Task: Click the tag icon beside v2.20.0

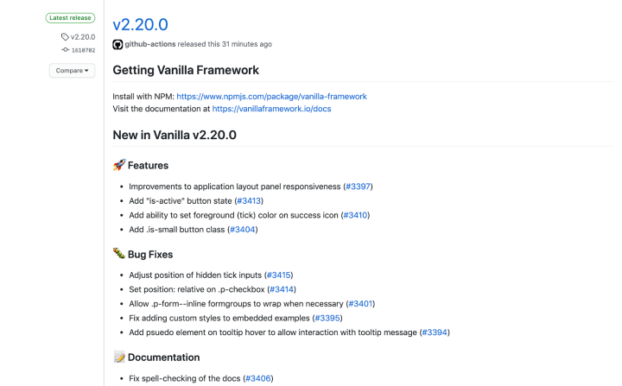Action: point(65,37)
